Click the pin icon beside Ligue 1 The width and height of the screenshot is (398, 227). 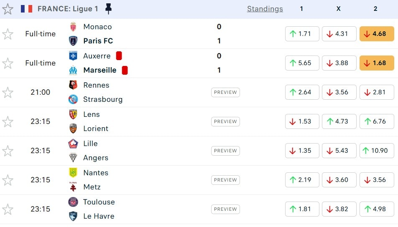108,9
